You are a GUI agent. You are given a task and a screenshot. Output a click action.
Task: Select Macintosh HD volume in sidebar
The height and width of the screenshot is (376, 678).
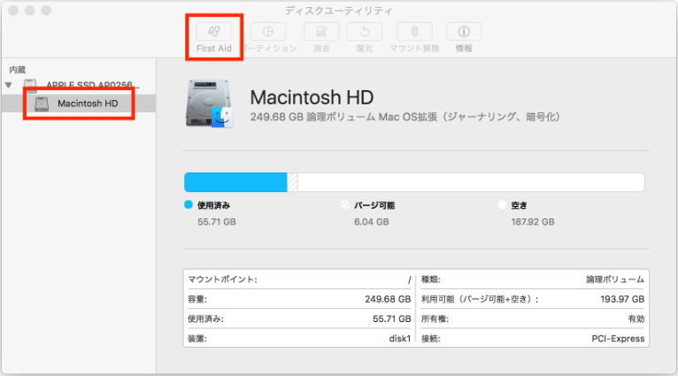click(x=88, y=104)
